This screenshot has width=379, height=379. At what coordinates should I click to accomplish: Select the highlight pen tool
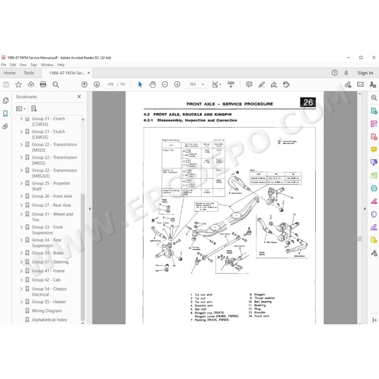click(262, 84)
